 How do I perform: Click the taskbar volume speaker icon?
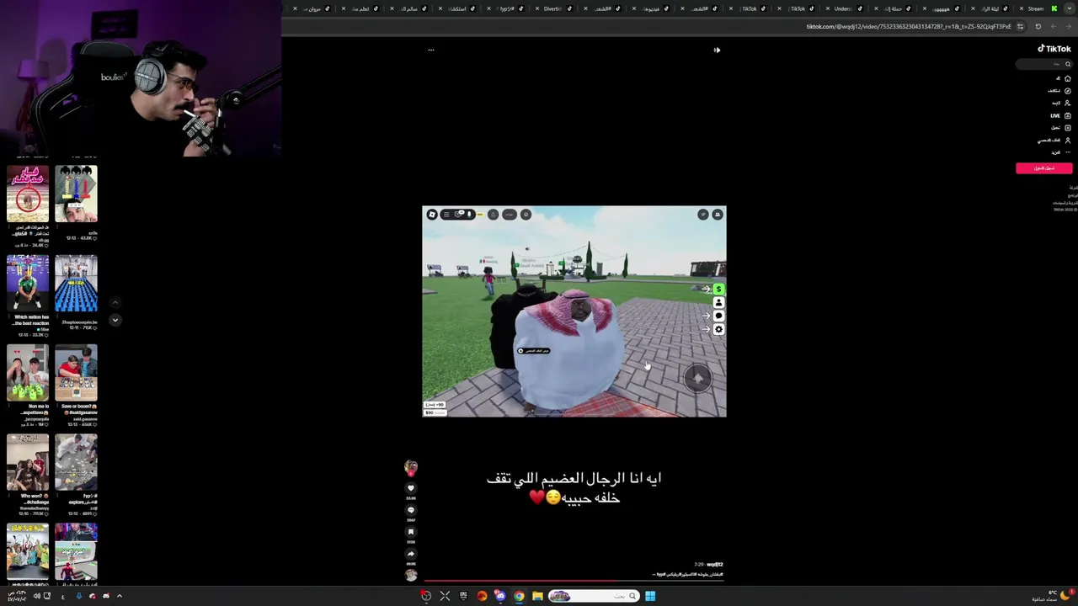click(36, 596)
